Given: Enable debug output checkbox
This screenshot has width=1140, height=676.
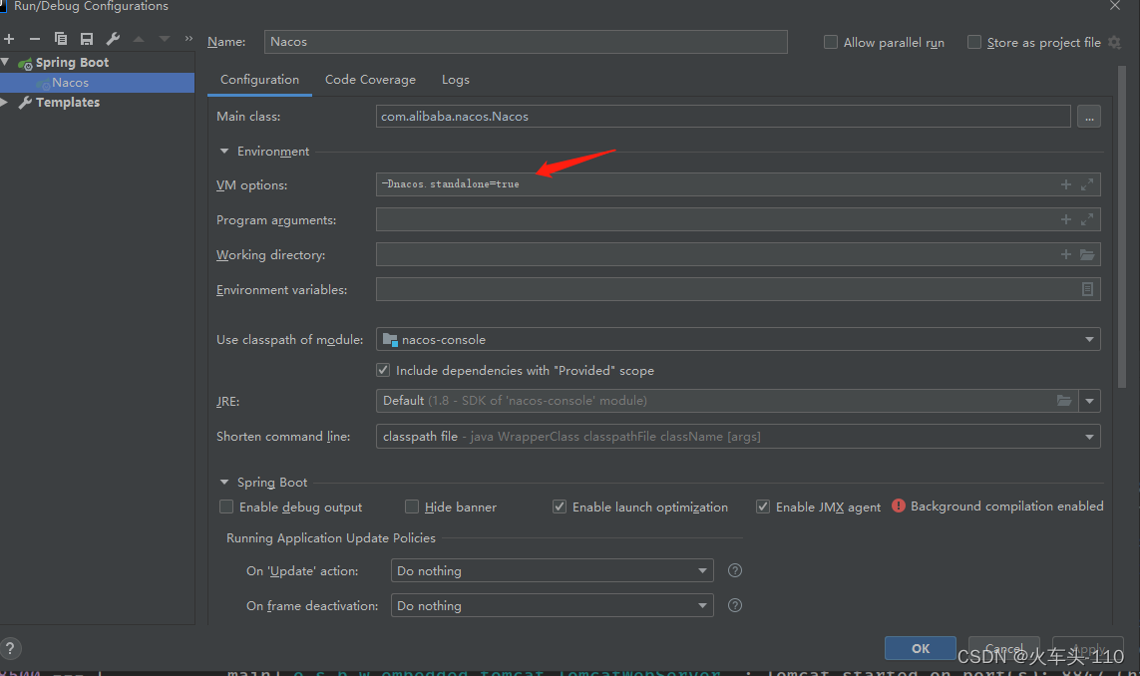Looking at the screenshot, I should tap(226, 507).
